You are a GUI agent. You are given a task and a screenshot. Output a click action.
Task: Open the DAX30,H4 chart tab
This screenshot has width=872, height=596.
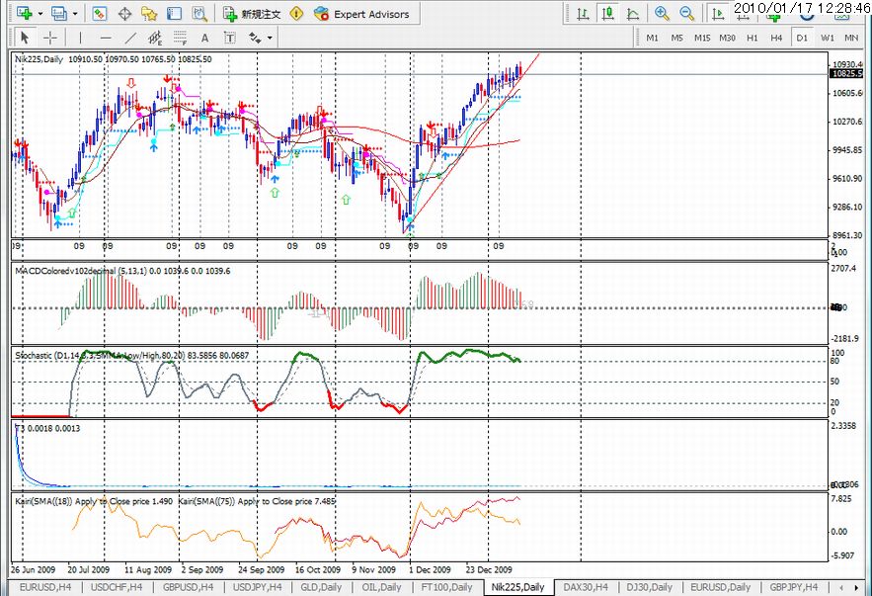585,587
